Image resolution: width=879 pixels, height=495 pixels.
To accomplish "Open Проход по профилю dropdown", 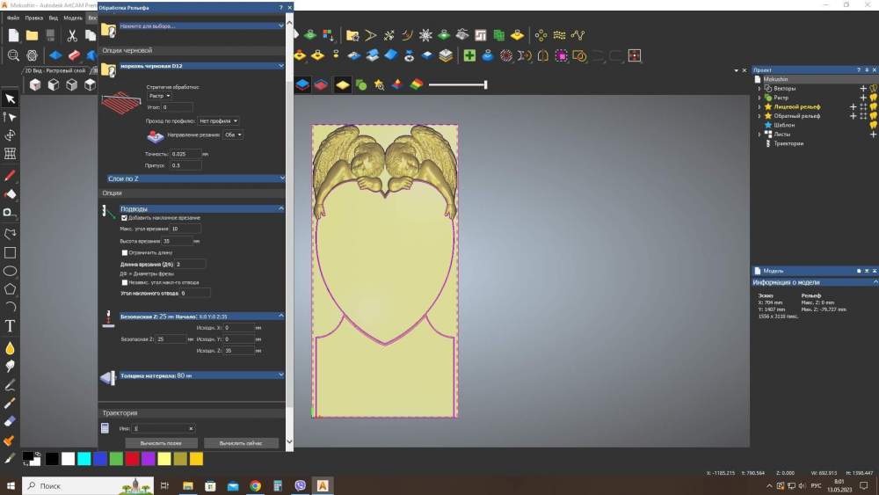I will point(218,120).
